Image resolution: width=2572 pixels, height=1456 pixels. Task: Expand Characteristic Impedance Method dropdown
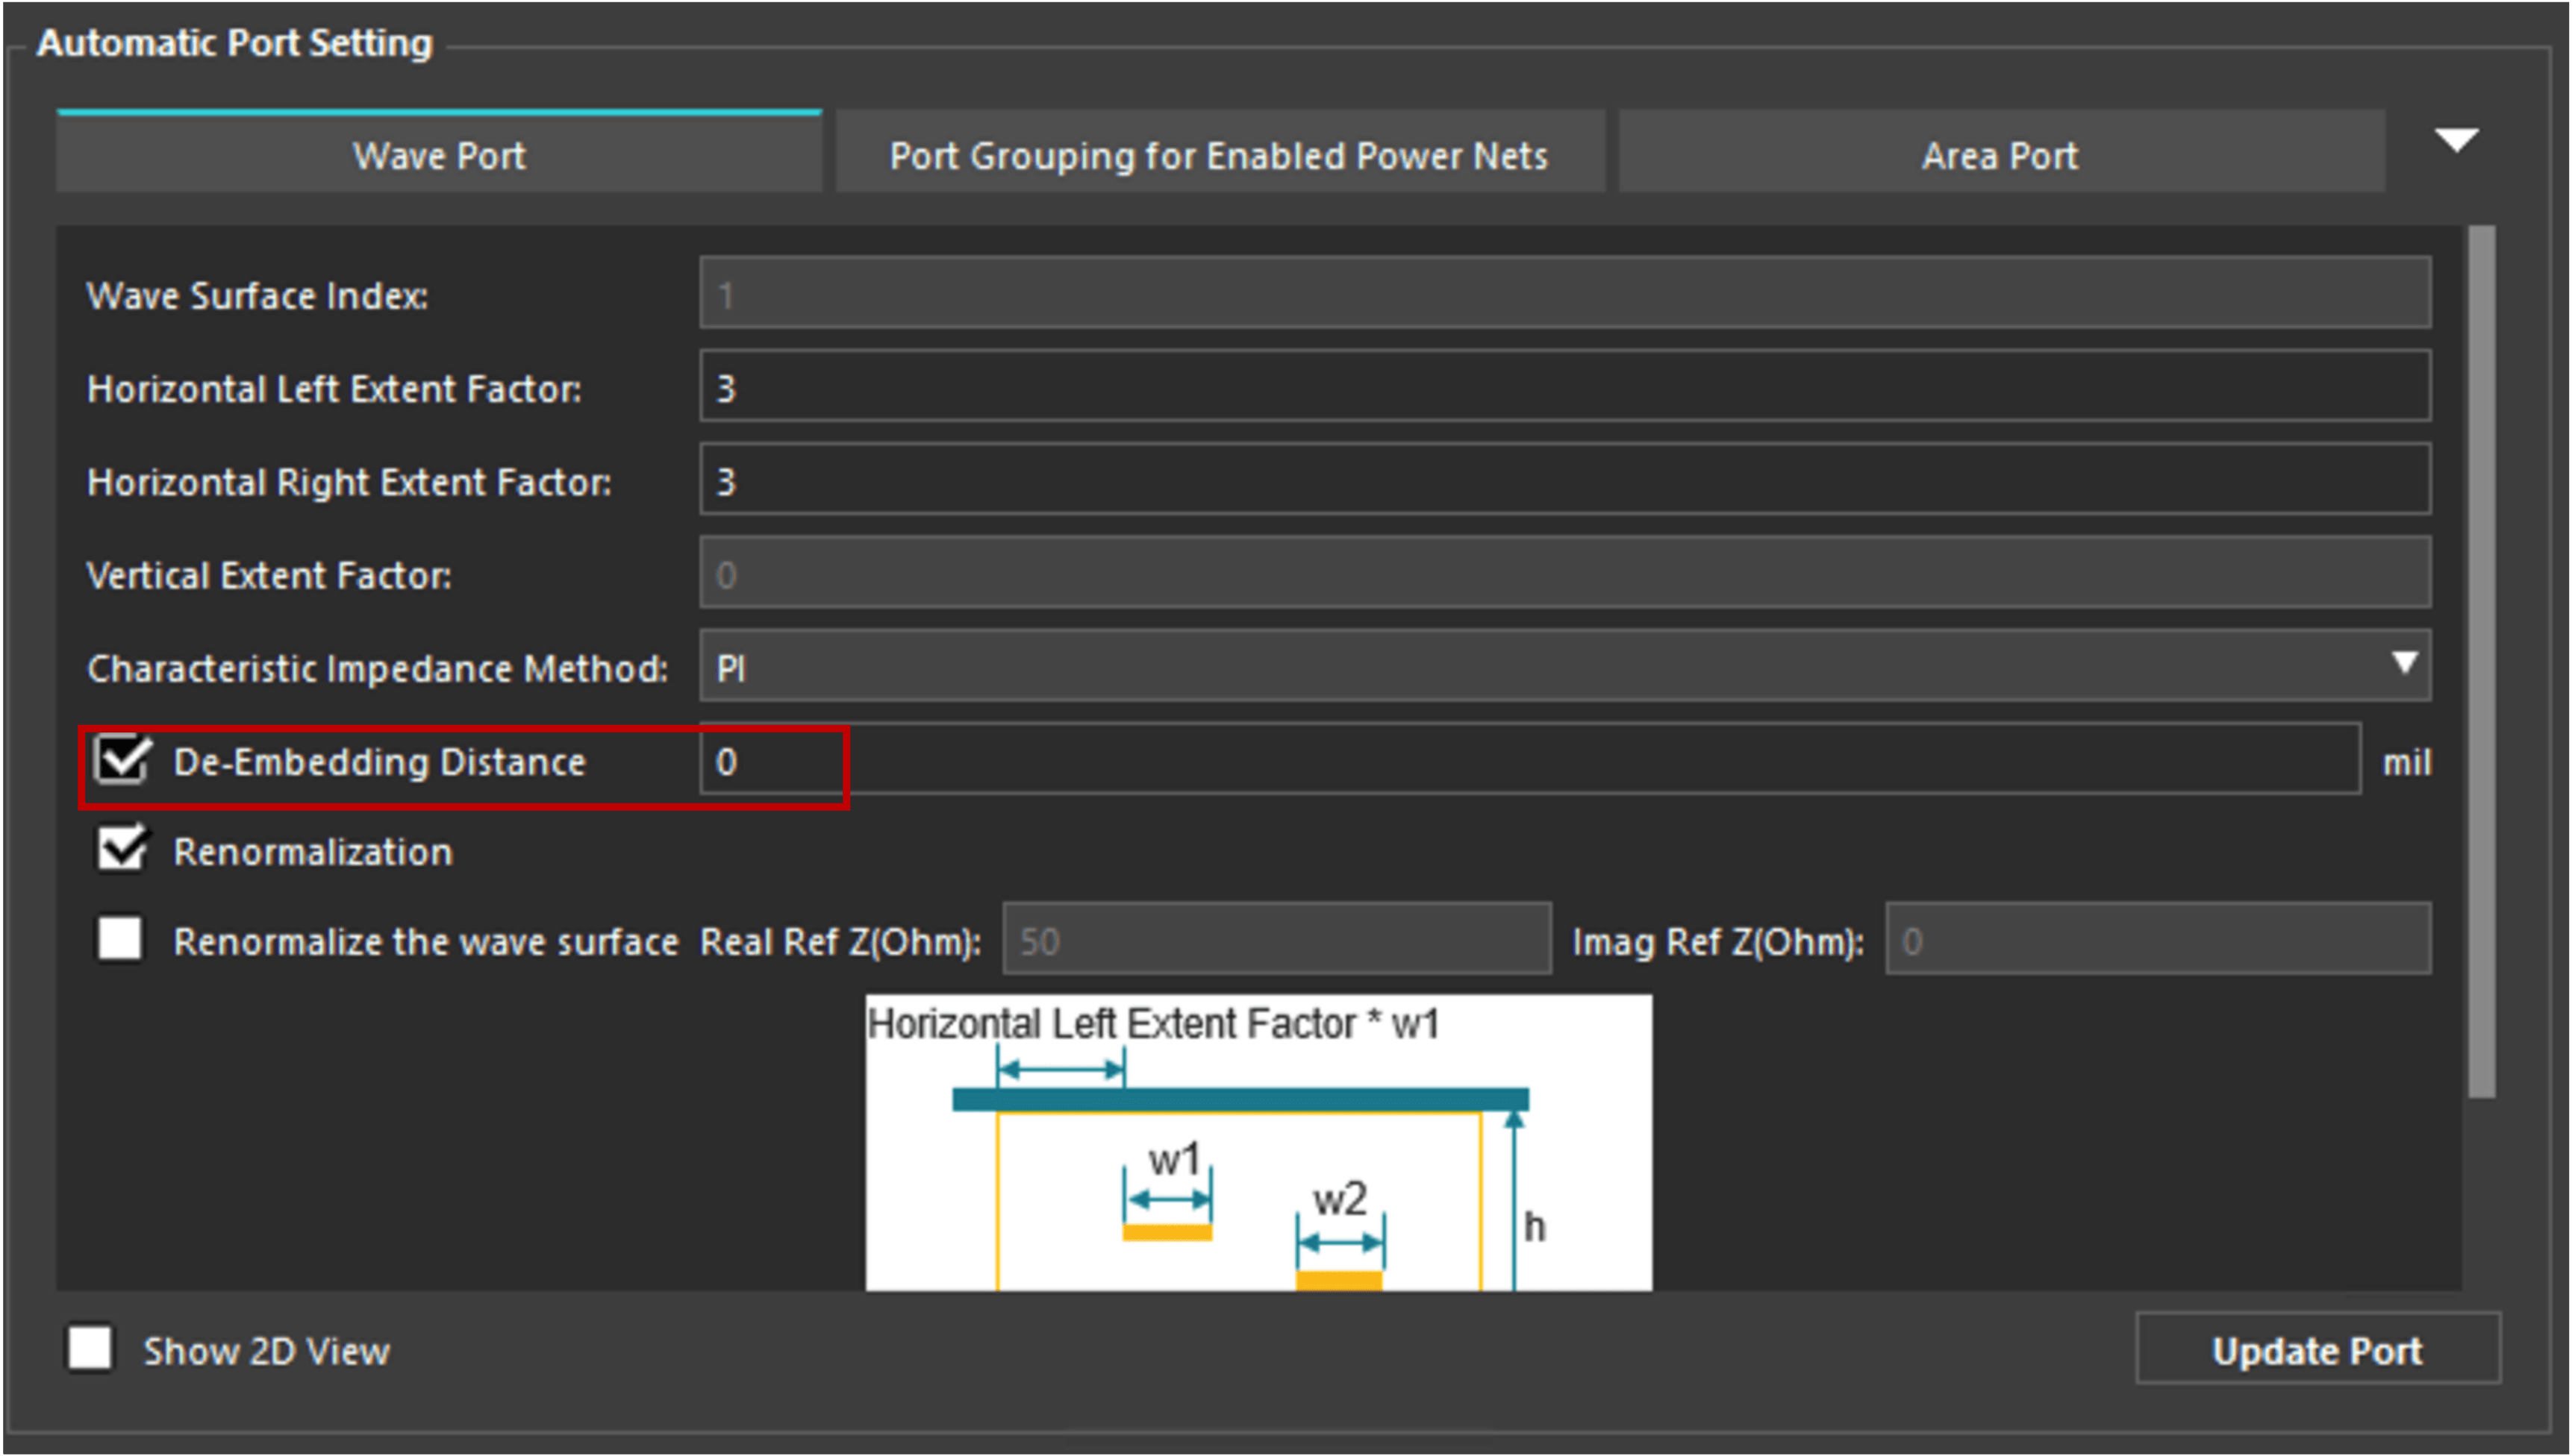point(2404,664)
